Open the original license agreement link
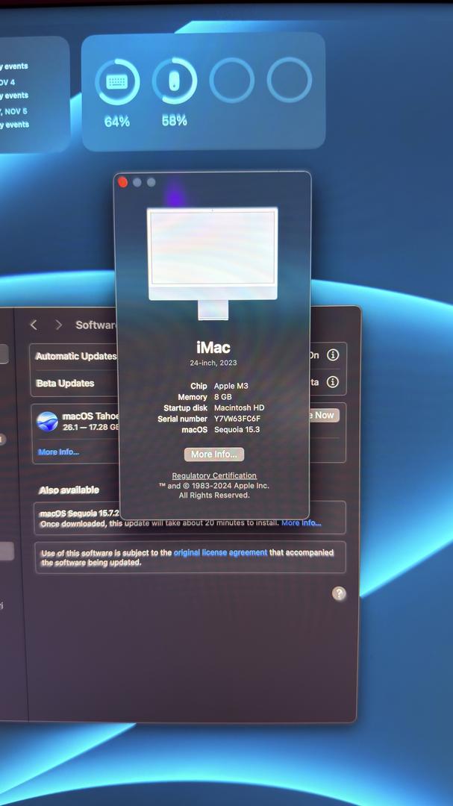 pos(220,552)
